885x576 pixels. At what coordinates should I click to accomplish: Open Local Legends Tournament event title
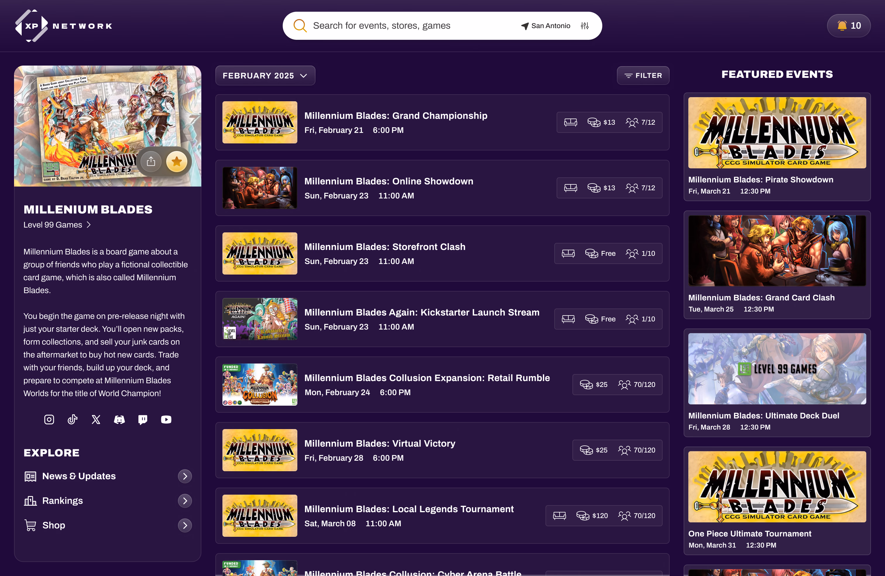pyautogui.click(x=409, y=509)
